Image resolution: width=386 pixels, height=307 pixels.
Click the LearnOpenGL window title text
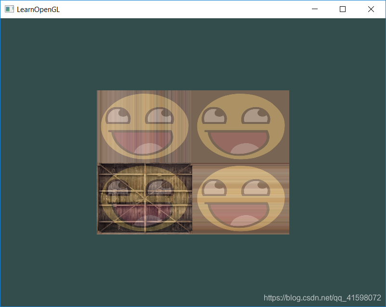tap(38, 10)
